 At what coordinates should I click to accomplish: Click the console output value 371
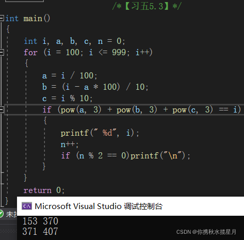click(30, 231)
